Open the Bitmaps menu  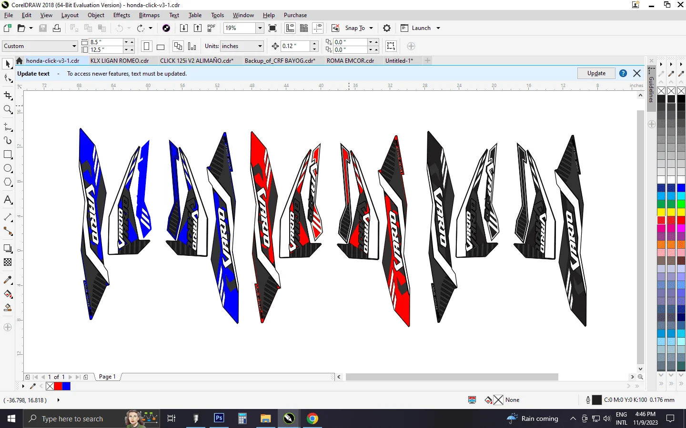(149, 15)
